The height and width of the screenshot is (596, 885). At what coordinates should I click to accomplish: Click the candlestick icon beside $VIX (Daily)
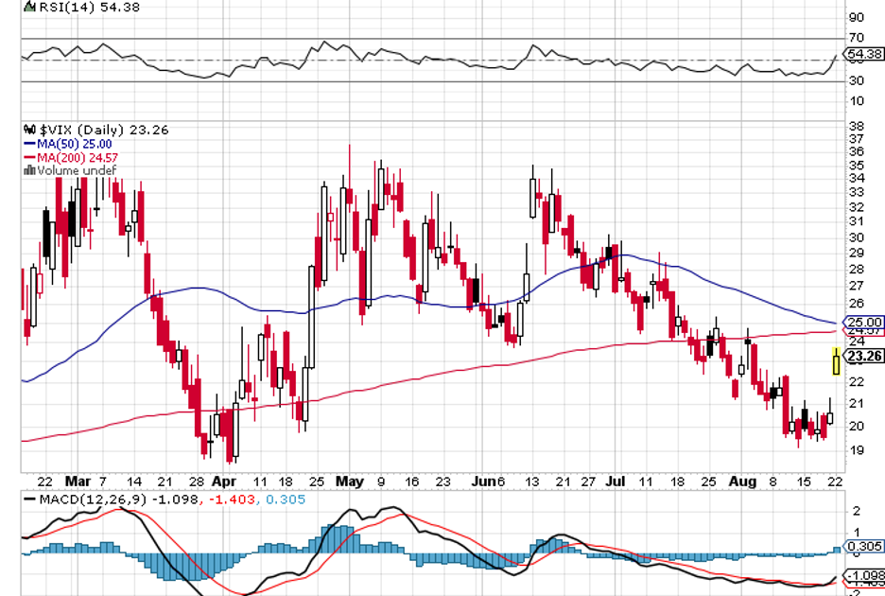pyautogui.click(x=27, y=130)
